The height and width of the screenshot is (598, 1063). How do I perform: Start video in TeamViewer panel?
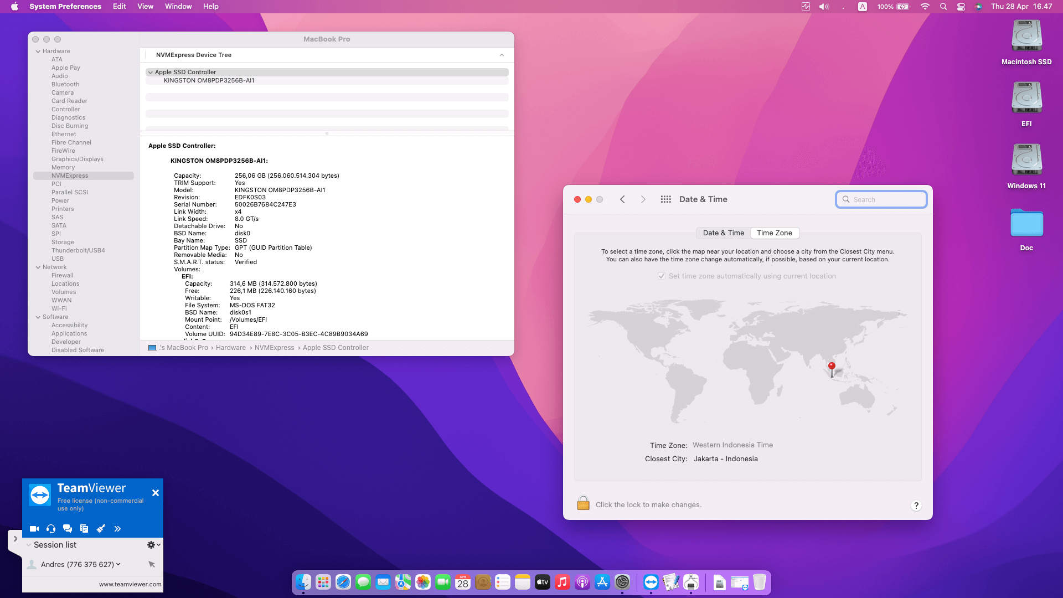click(x=34, y=529)
